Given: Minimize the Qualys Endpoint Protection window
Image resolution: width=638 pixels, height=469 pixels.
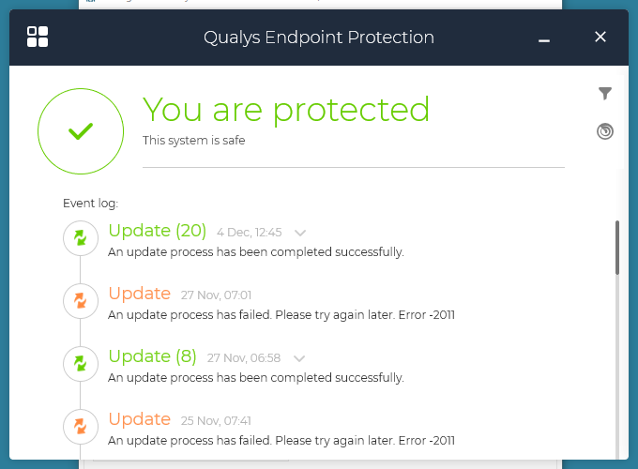Looking at the screenshot, I should (x=544, y=38).
